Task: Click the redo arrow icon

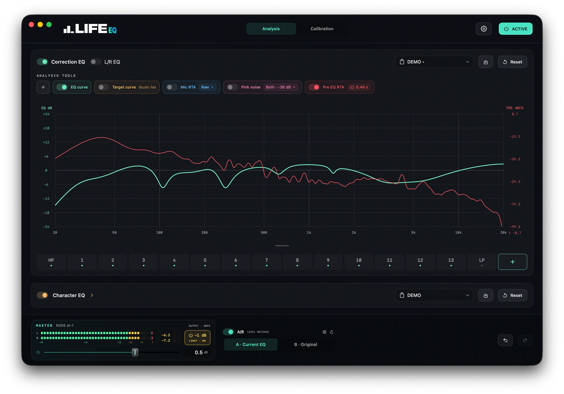Action: (525, 340)
